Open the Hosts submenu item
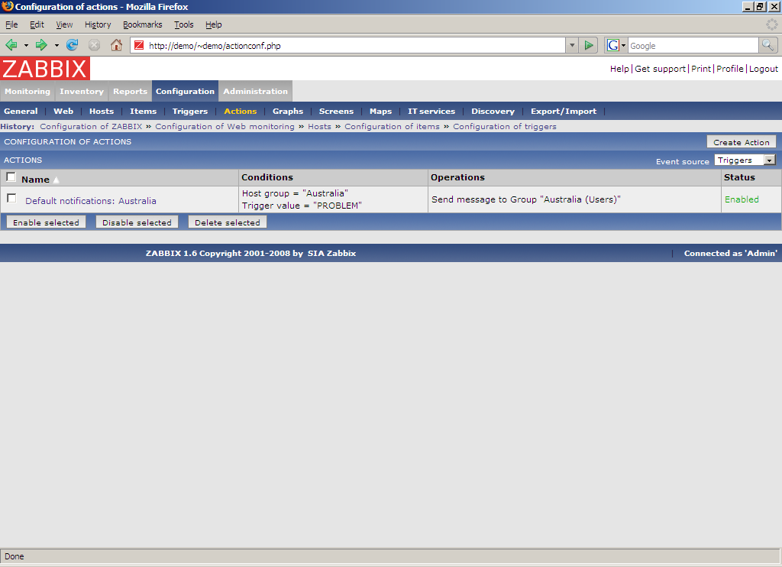The image size is (782, 567). click(x=102, y=112)
